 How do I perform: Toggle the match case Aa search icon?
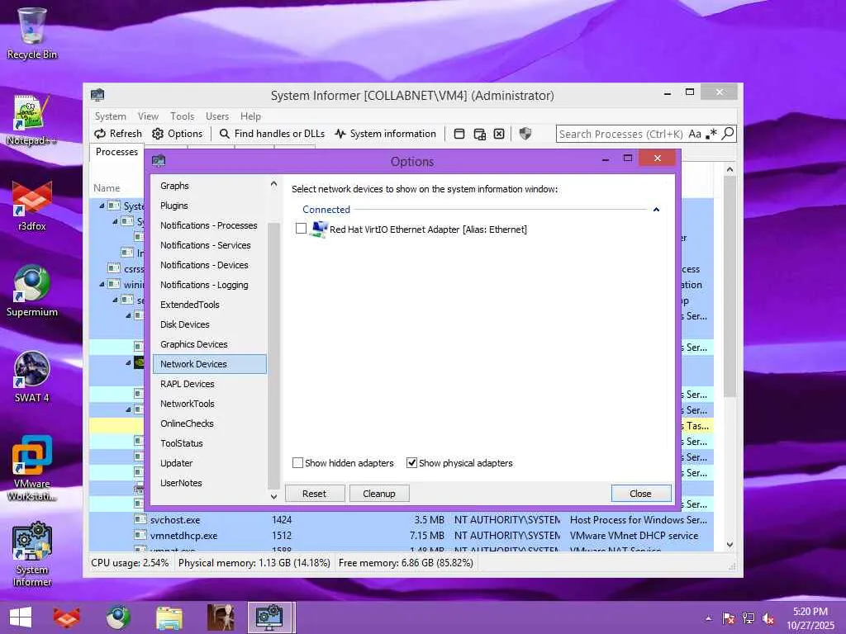695,134
